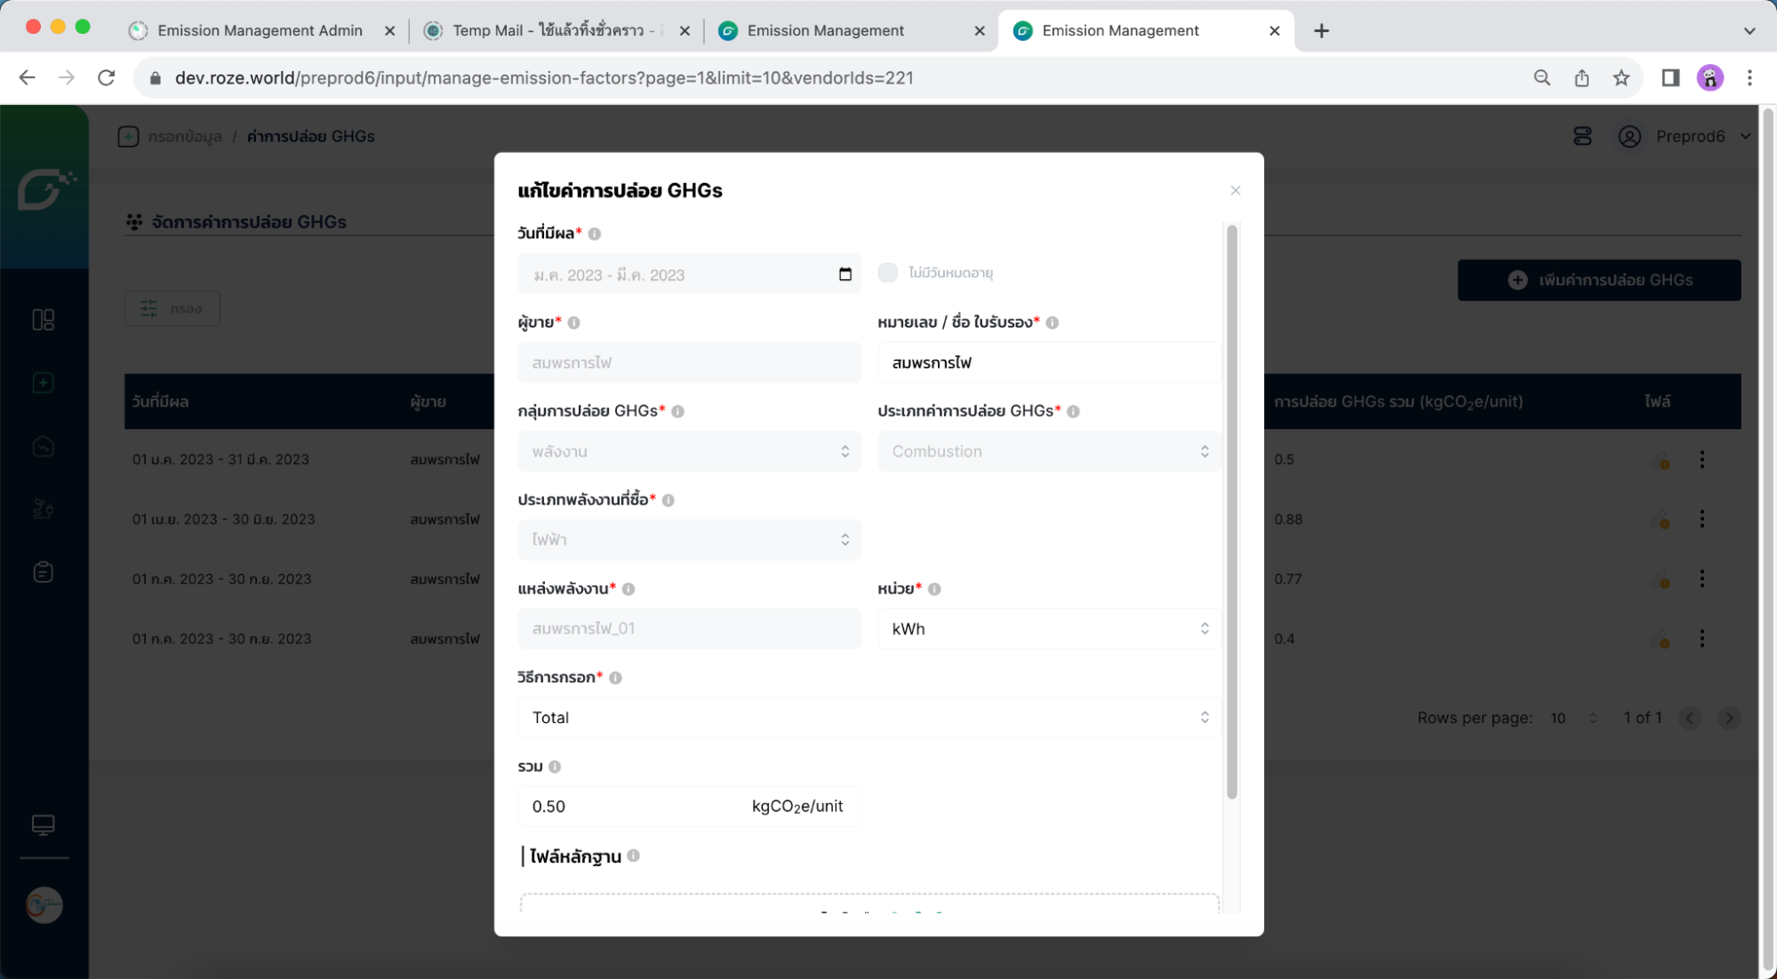Click info icon next to วันที่มีผล label
The image size is (1777, 979).
[x=595, y=234]
